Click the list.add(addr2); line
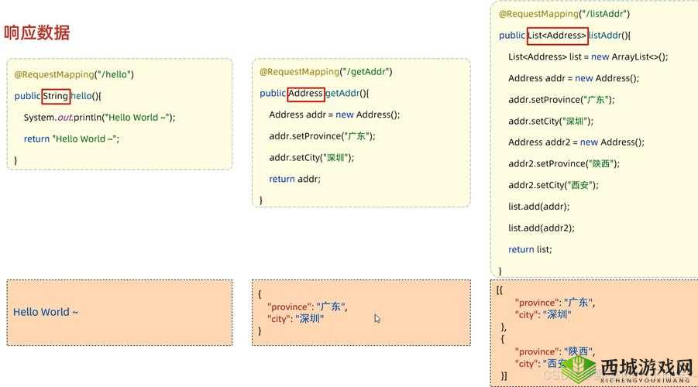The width and height of the screenshot is (698, 387). coord(541,228)
